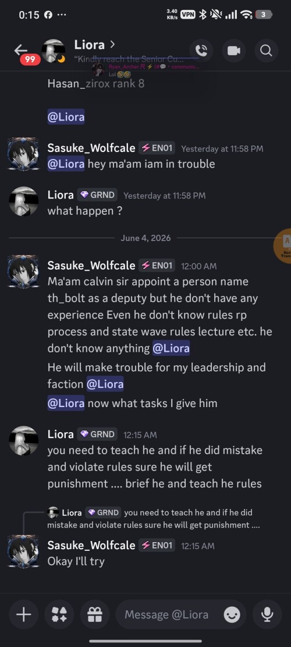Open the apps and activities icon

click(x=59, y=615)
